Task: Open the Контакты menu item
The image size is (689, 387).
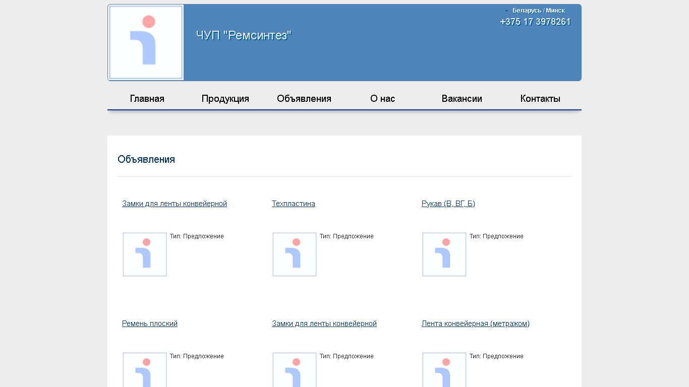Action: [x=540, y=99]
